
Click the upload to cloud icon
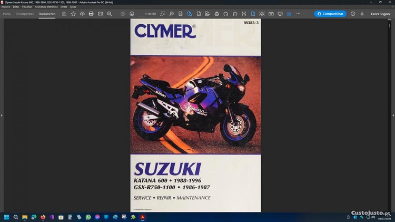pyautogui.click(x=82, y=14)
